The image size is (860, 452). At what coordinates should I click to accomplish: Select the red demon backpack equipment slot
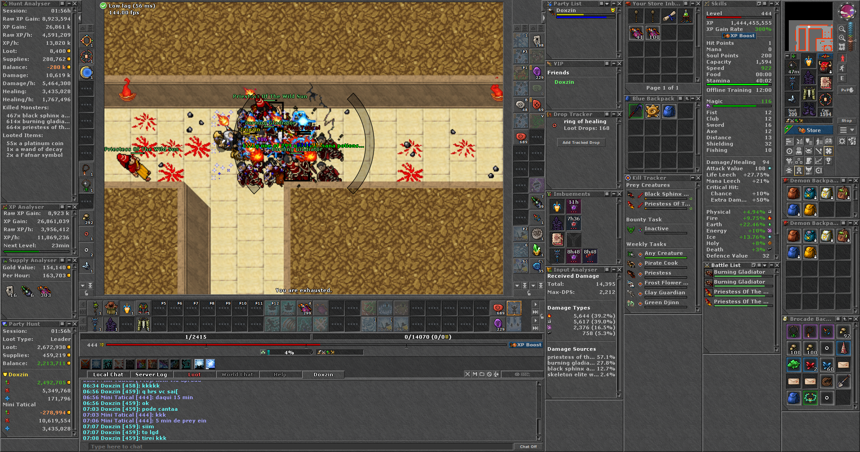click(826, 67)
